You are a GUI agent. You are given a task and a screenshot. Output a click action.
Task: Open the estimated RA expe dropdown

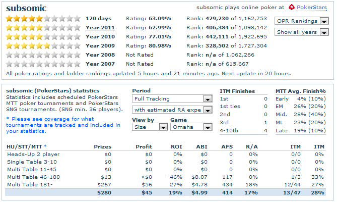pos(172,110)
